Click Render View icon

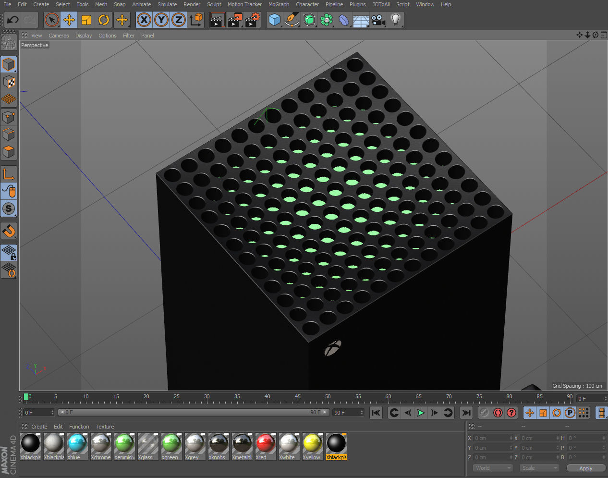pyautogui.click(x=218, y=20)
